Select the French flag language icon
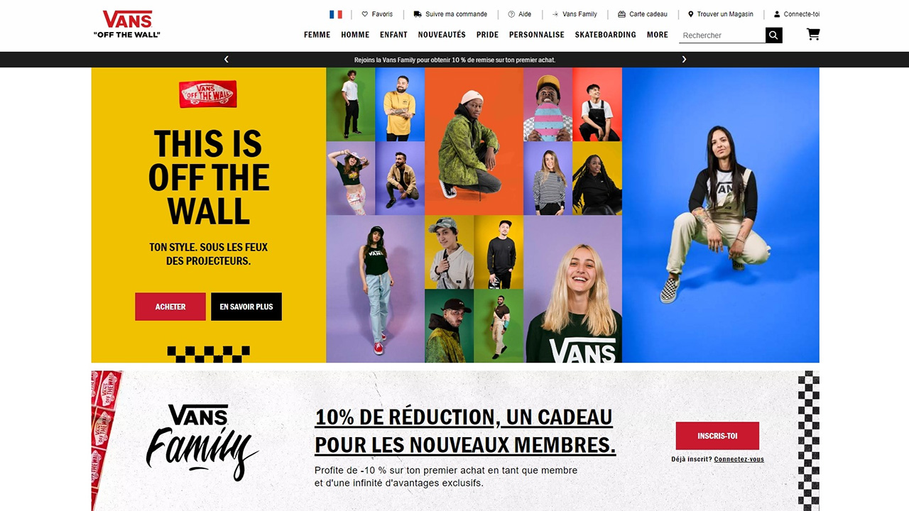This screenshot has height=511, width=909. (x=336, y=14)
